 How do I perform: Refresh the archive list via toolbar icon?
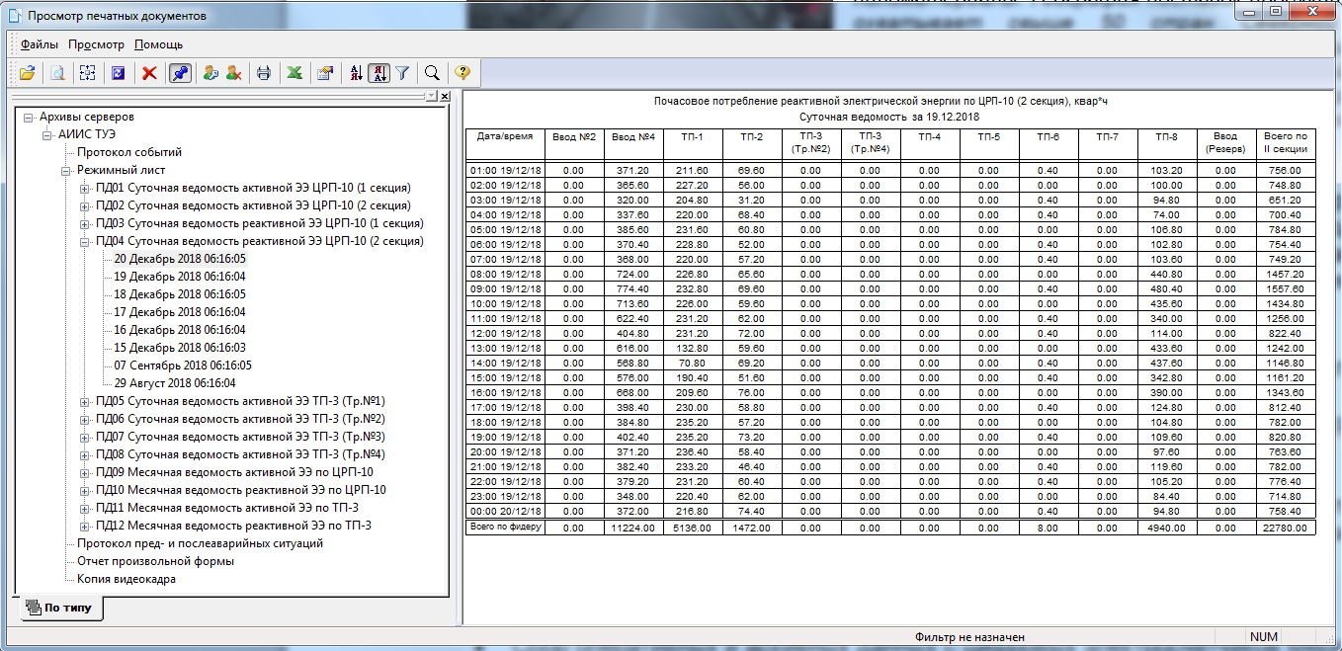click(119, 72)
